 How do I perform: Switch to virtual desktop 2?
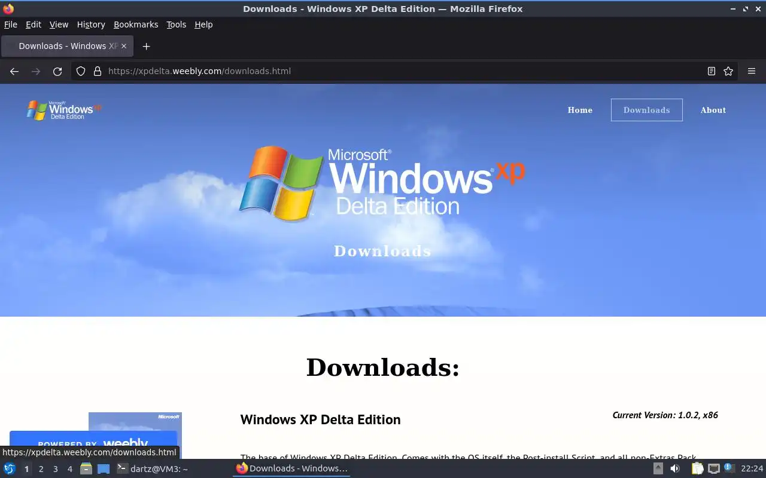coord(41,469)
